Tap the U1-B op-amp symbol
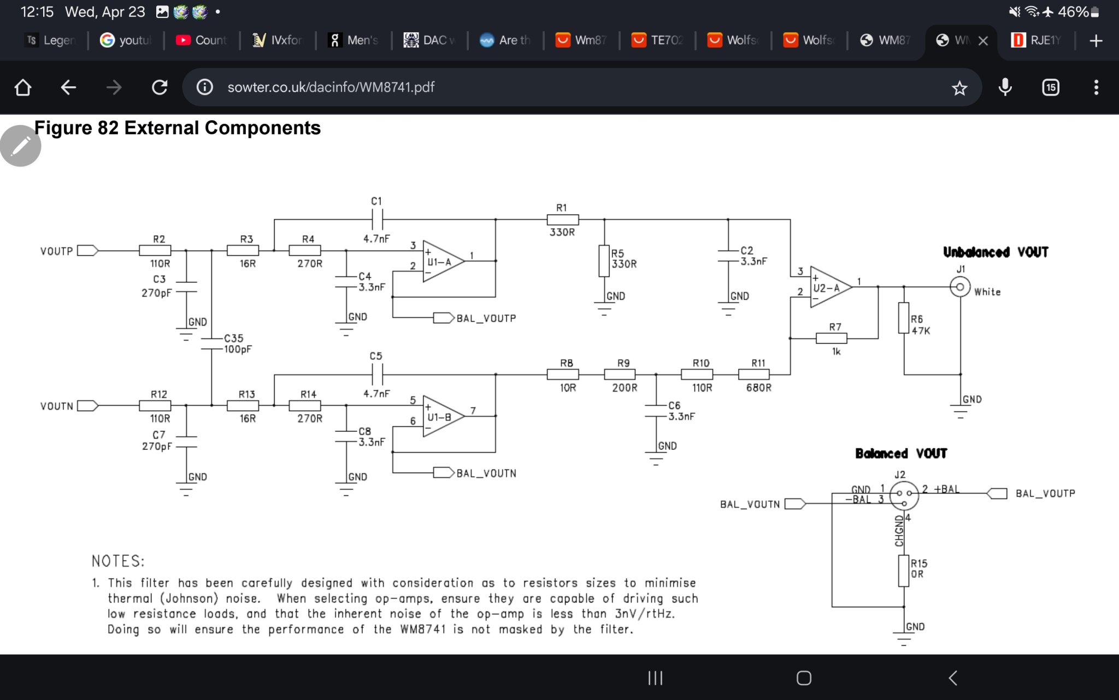The width and height of the screenshot is (1119, 700). [444, 416]
